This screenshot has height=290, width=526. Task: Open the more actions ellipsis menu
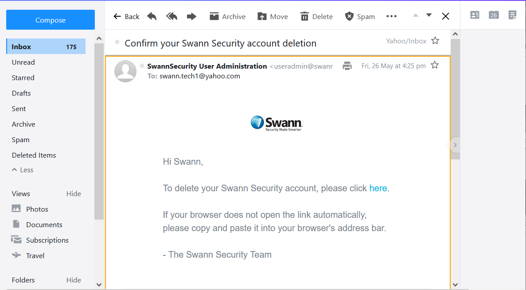[391, 16]
